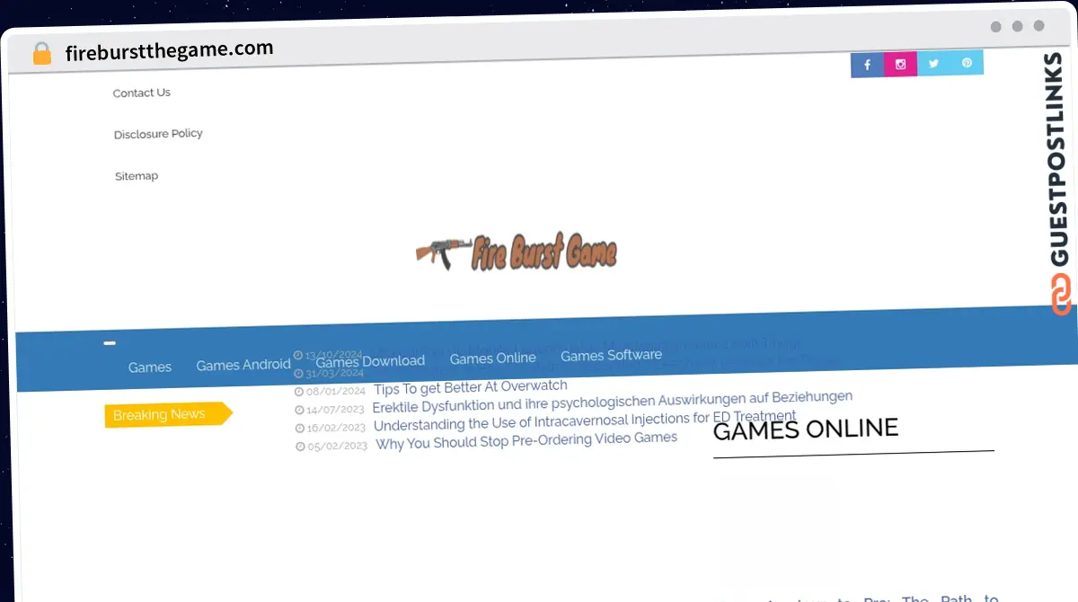Screen dimensions: 1078x602
Task: Open the Pinterest social icon
Action: 967,62
